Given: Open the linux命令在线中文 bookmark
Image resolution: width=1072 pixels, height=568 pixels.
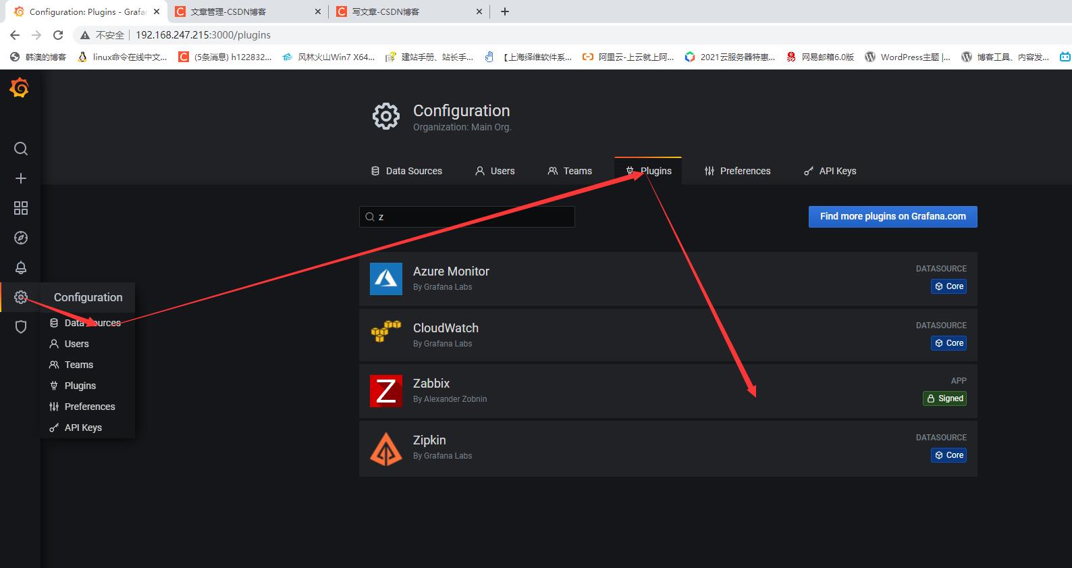Looking at the screenshot, I should [x=122, y=57].
